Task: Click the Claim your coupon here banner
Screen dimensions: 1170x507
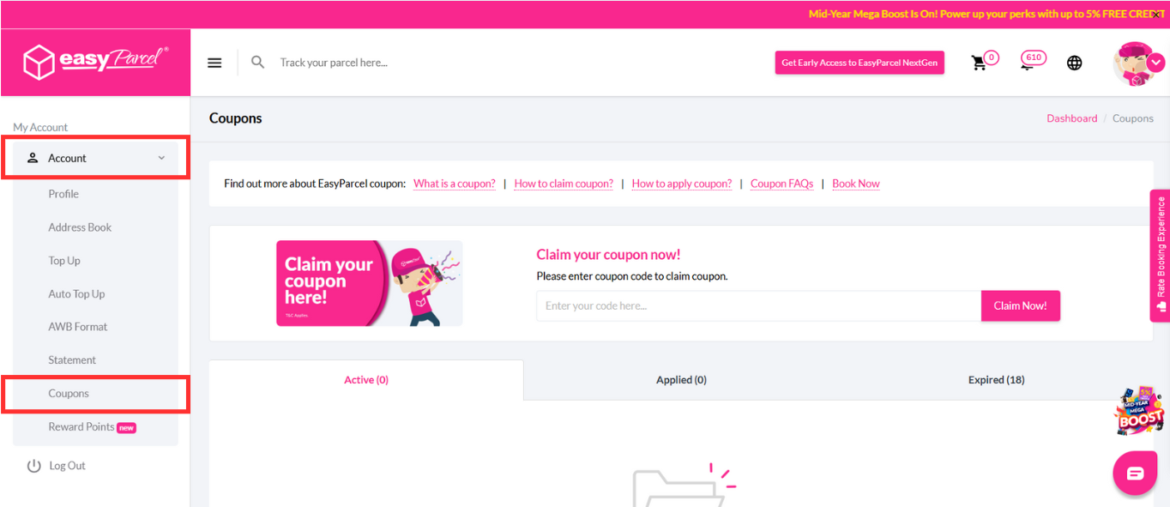Action: [x=369, y=283]
